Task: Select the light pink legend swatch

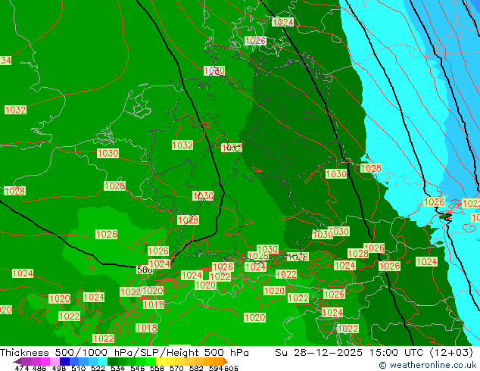Action: [55, 361]
